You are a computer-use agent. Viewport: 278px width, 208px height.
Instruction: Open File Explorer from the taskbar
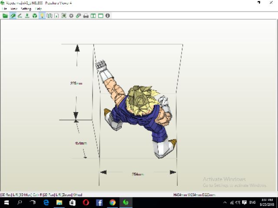point(60,202)
